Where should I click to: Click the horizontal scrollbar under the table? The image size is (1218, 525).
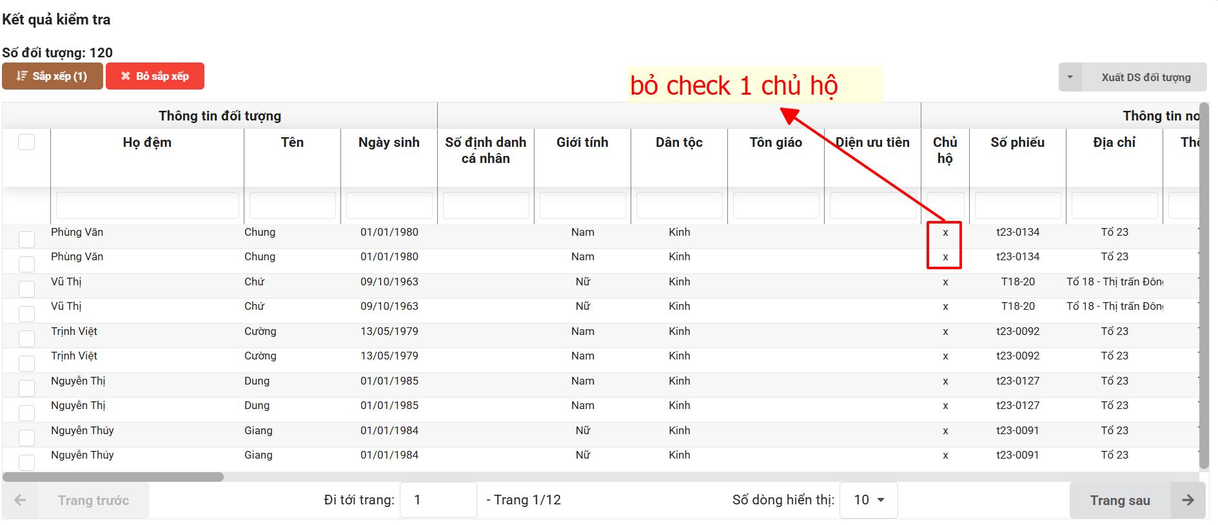(113, 477)
